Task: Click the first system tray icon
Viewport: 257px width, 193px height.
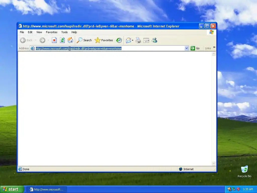Action: pos(229,189)
